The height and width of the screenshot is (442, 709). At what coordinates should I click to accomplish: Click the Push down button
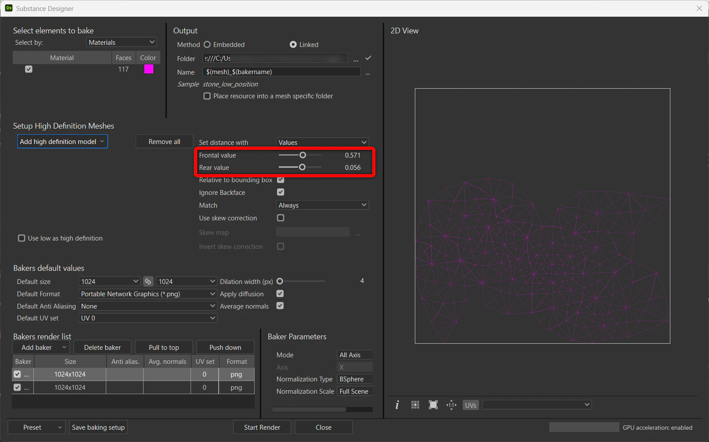coord(225,347)
